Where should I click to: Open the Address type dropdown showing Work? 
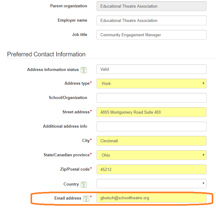[x=151, y=83]
